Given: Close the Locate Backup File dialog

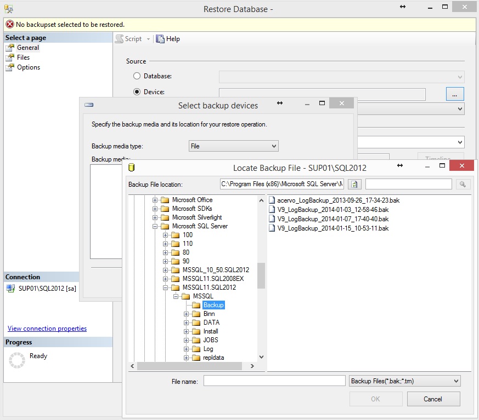Looking at the screenshot, I should point(461,165).
